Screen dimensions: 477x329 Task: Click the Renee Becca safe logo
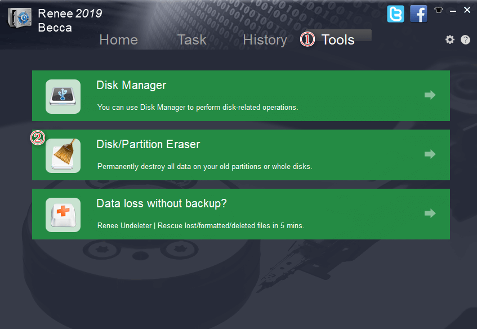click(19, 19)
